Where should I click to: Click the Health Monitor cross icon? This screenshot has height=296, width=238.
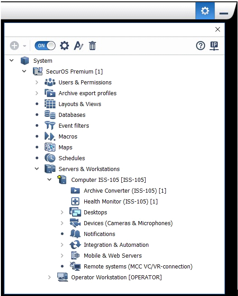[x=75, y=201]
